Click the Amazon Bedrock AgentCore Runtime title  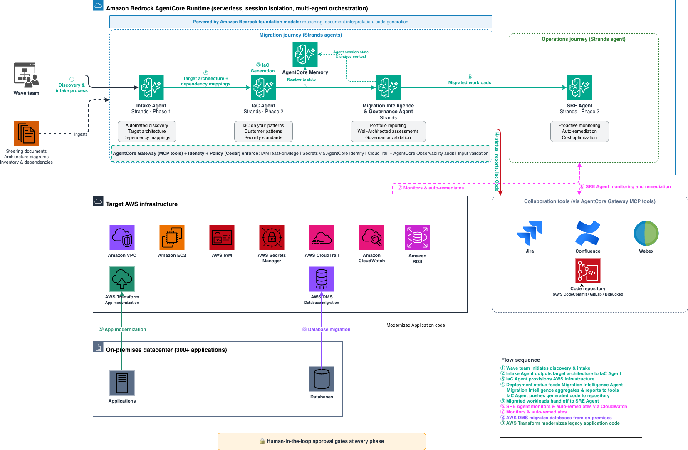coord(237,8)
